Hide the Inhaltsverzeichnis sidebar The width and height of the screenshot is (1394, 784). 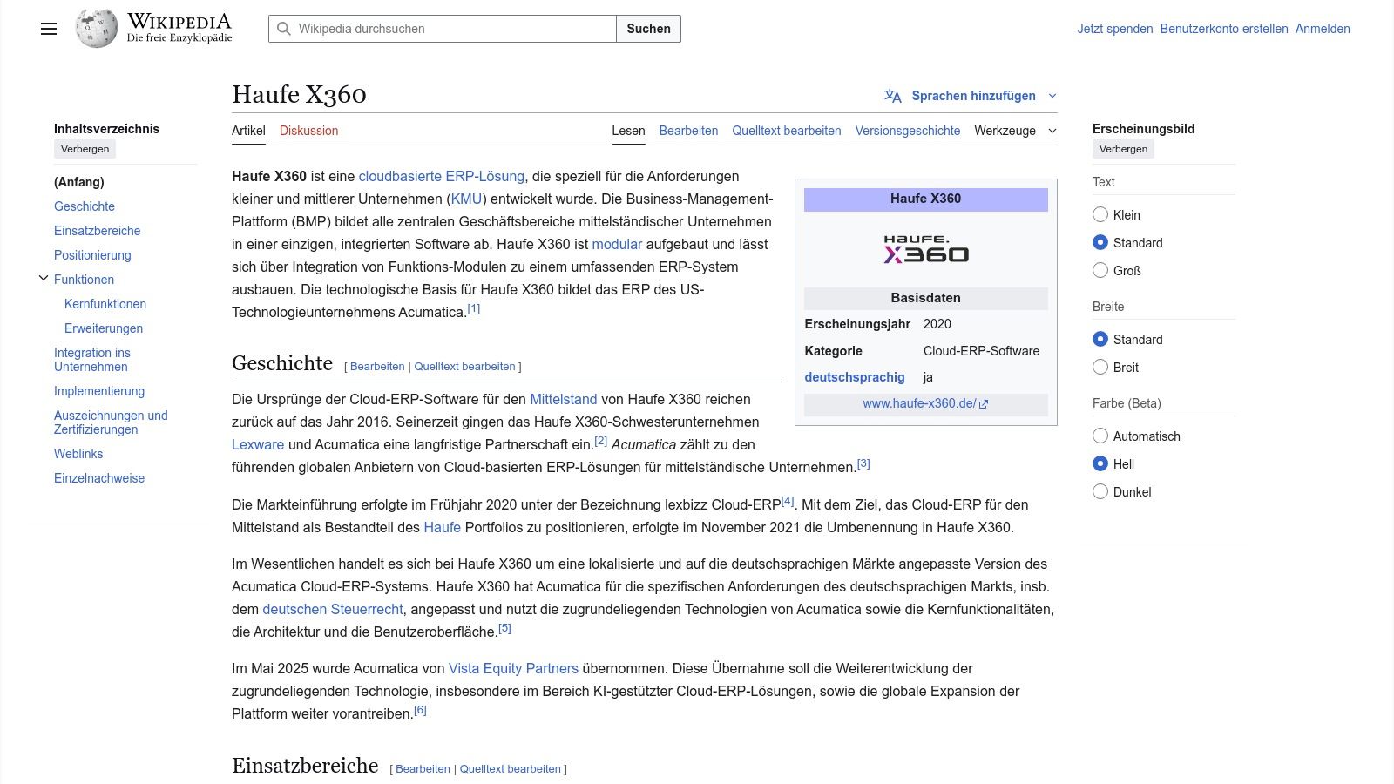pos(85,149)
